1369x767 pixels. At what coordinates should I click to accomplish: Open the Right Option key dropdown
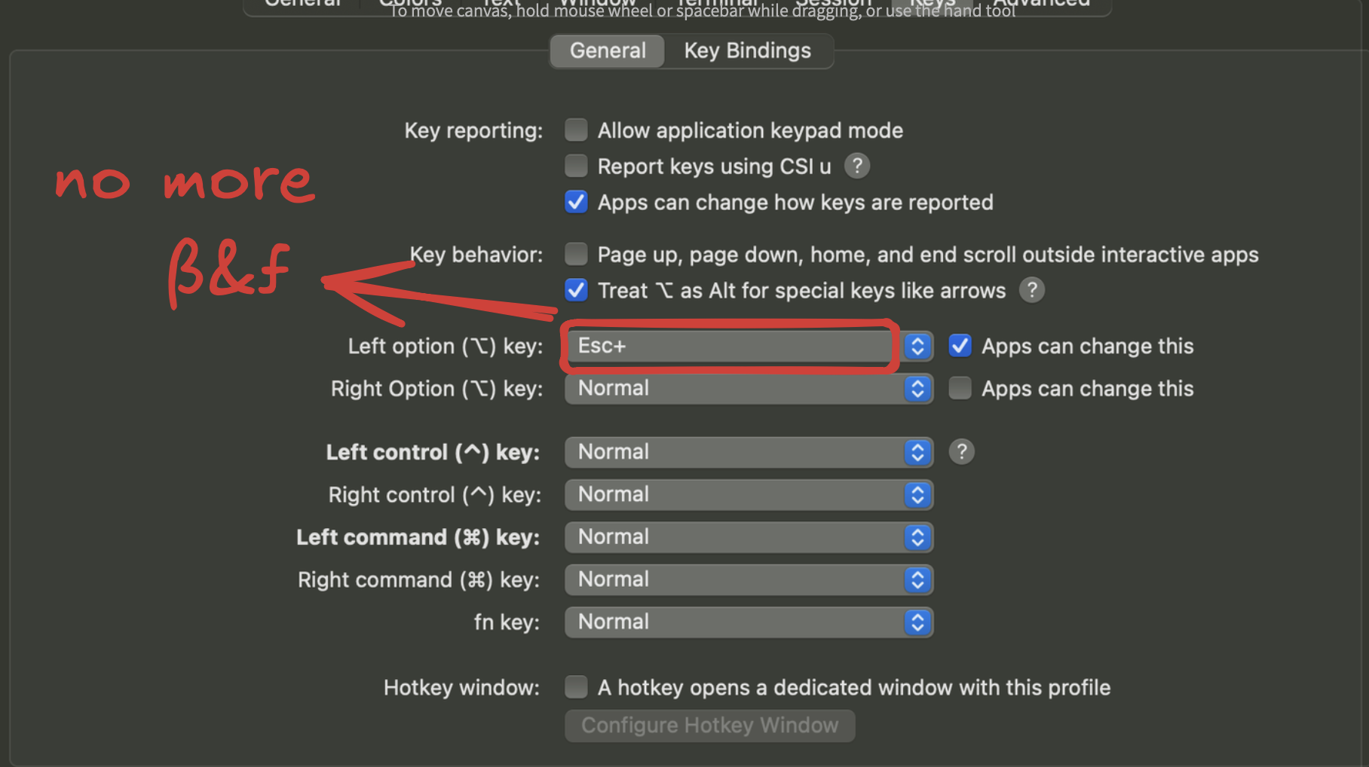[749, 389]
